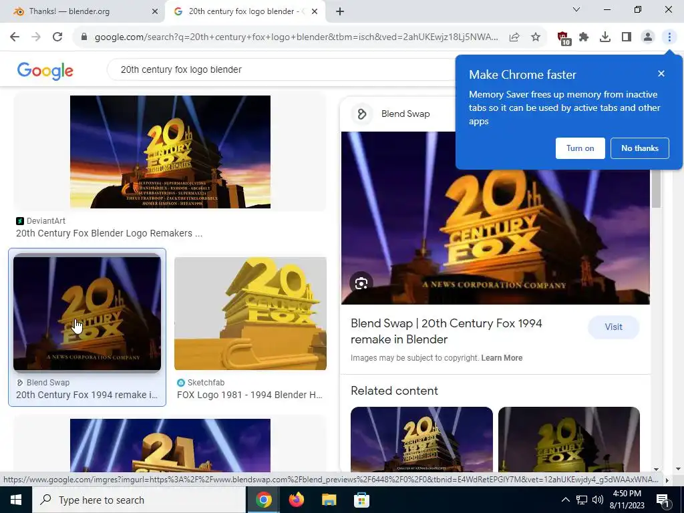
Task: Open File Explorer from the taskbar
Action: click(x=329, y=500)
